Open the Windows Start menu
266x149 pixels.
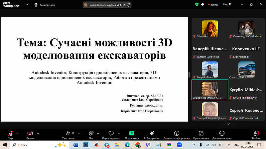(x=5, y=145)
